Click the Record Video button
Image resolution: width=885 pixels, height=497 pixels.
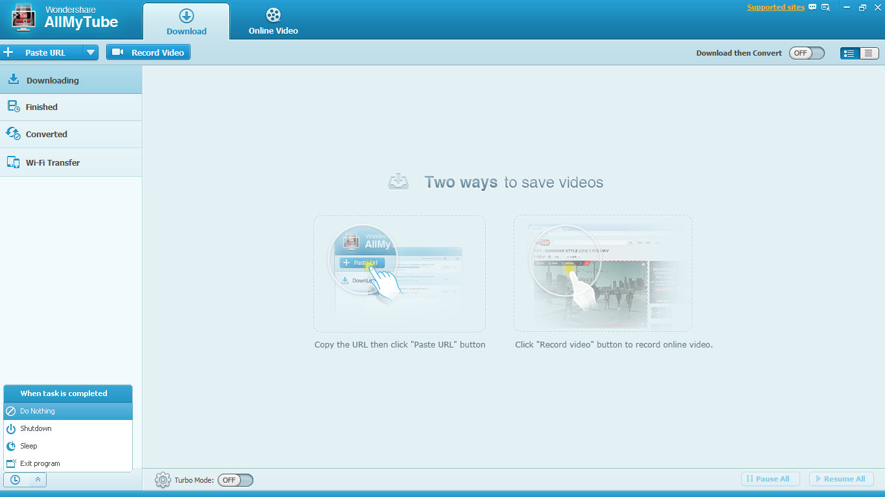click(148, 52)
